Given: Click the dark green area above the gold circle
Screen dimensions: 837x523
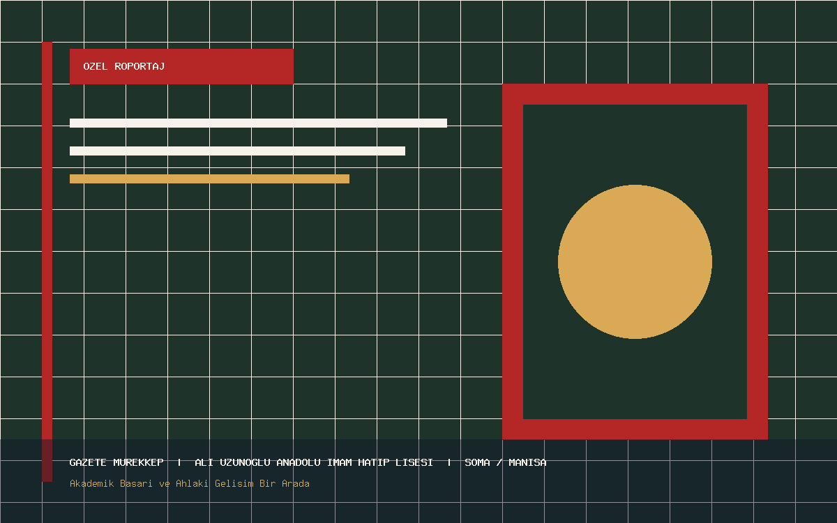Looking at the screenshot, I should (635, 144).
